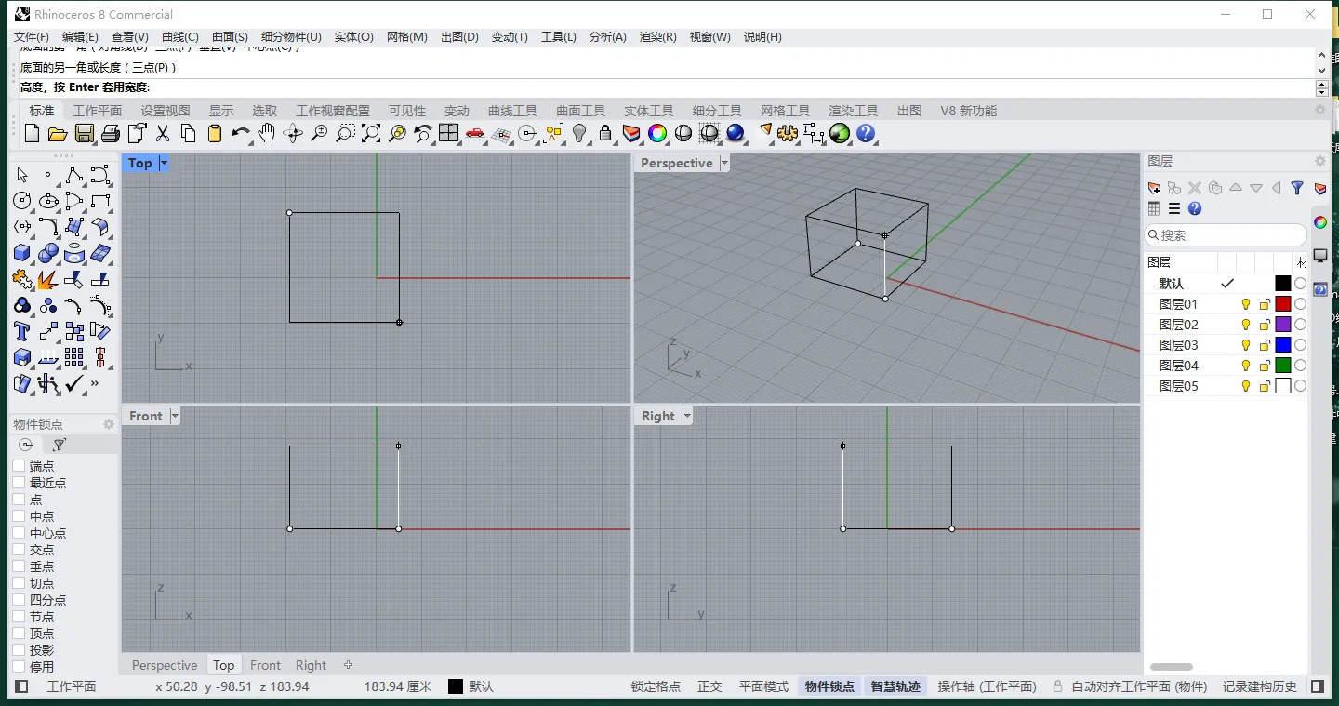Check the 中点 object snap option
Viewport: 1339px width, 706px height.
19,516
